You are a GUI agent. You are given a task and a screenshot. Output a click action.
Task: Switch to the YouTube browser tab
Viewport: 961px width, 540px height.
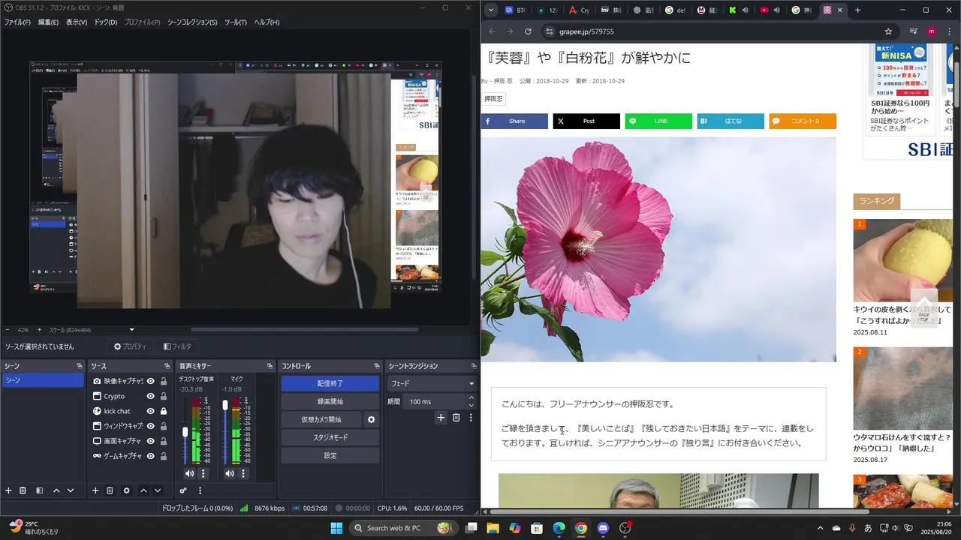pyautogui.click(x=769, y=10)
